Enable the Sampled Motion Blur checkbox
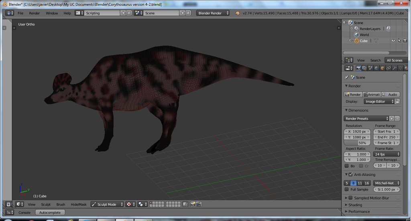This screenshot has width=411, height=221. point(350,198)
